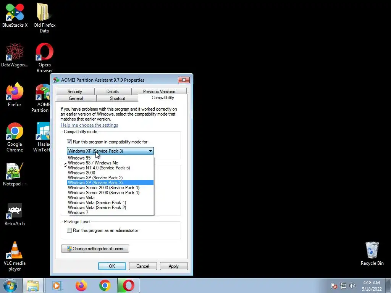Select Recycle Bin on desktop
The image size is (391, 293).
pyautogui.click(x=372, y=253)
